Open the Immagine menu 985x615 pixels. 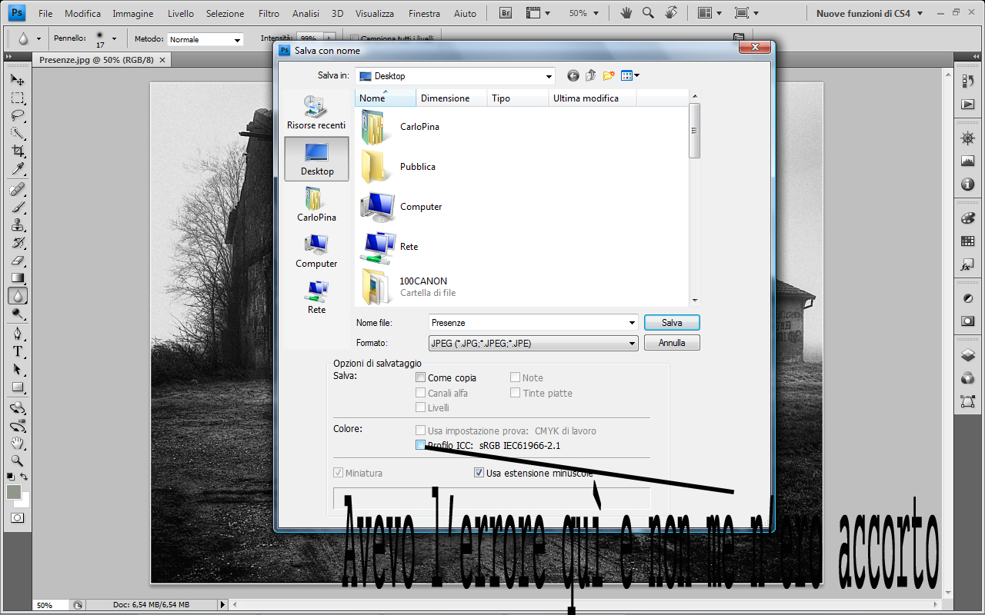(x=133, y=14)
